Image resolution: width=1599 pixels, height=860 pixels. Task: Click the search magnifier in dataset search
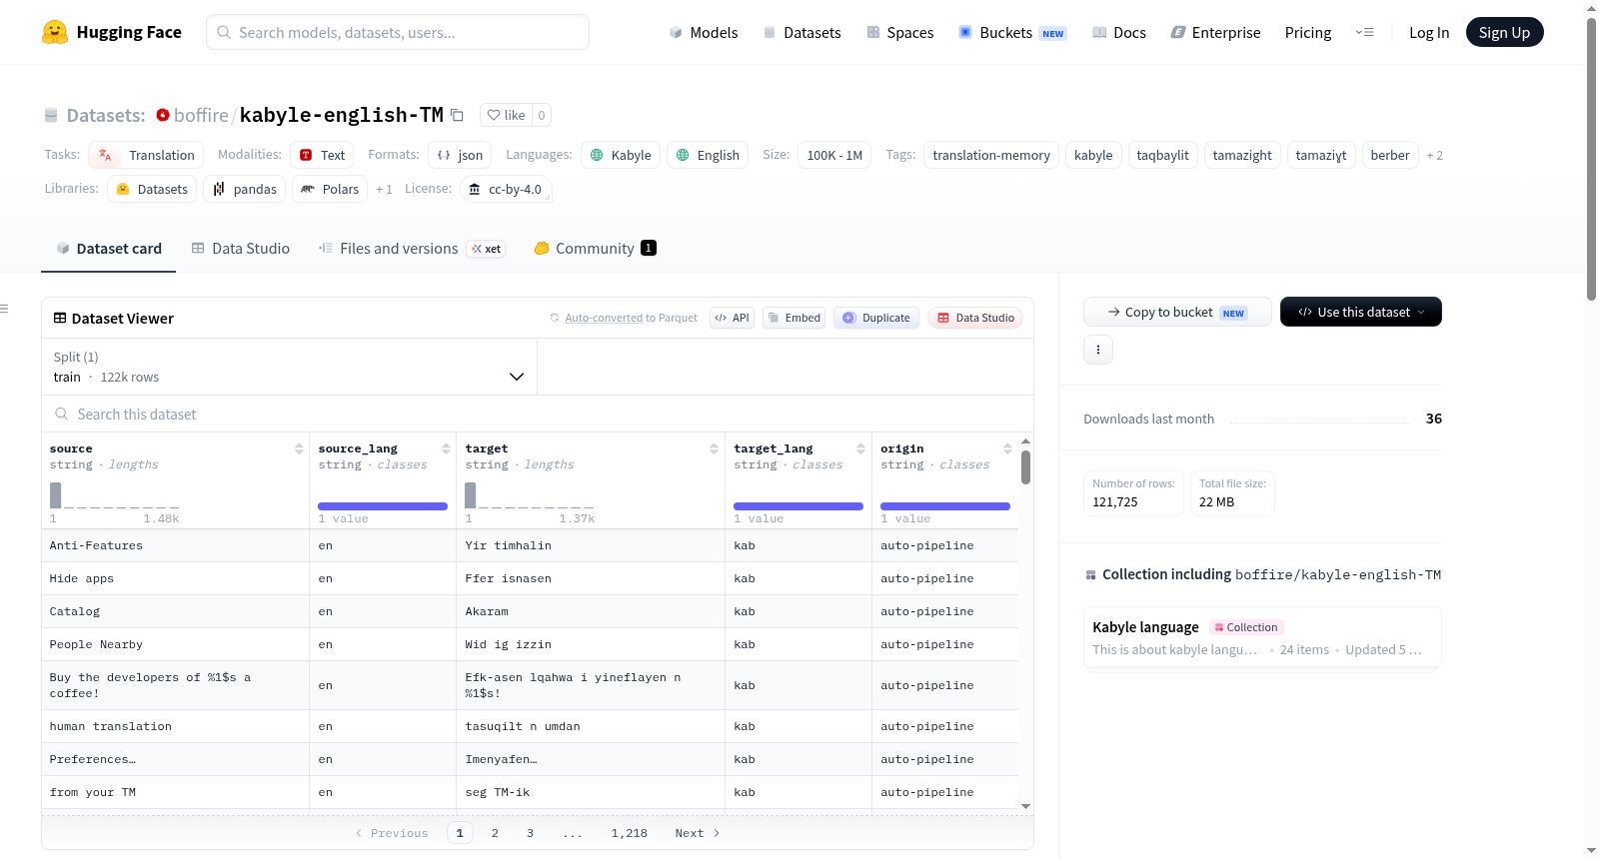click(x=62, y=414)
